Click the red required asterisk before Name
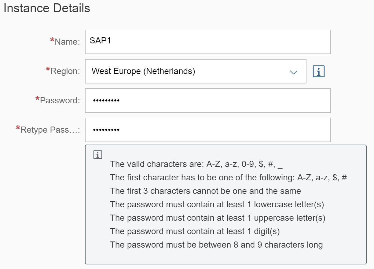Viewport: 374px width, 269px height. pos(52,41)
